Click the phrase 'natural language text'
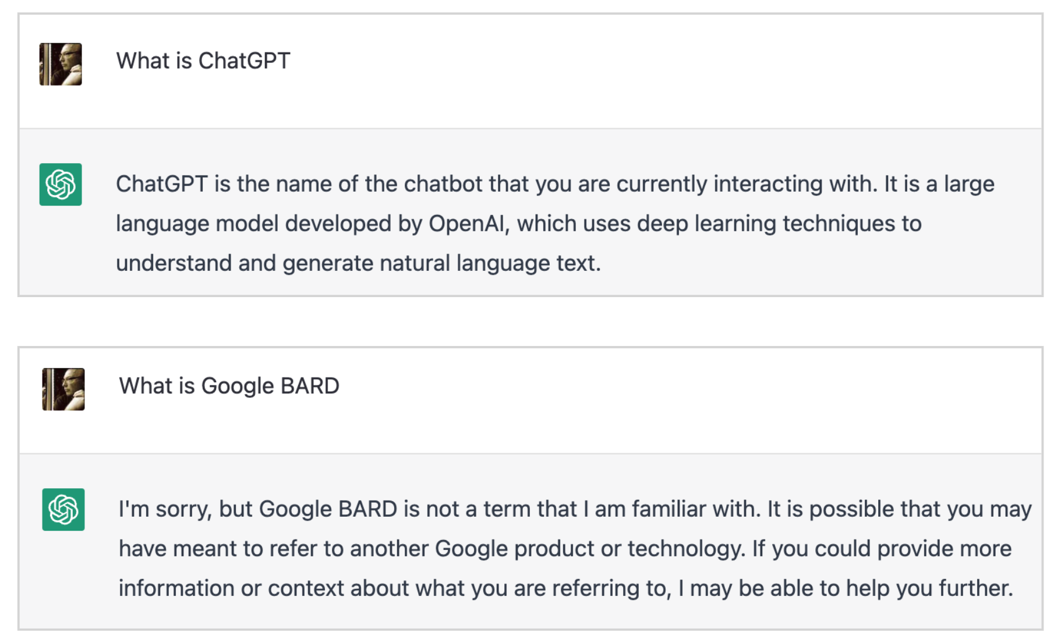1061x642 pixels. (490, 263)
